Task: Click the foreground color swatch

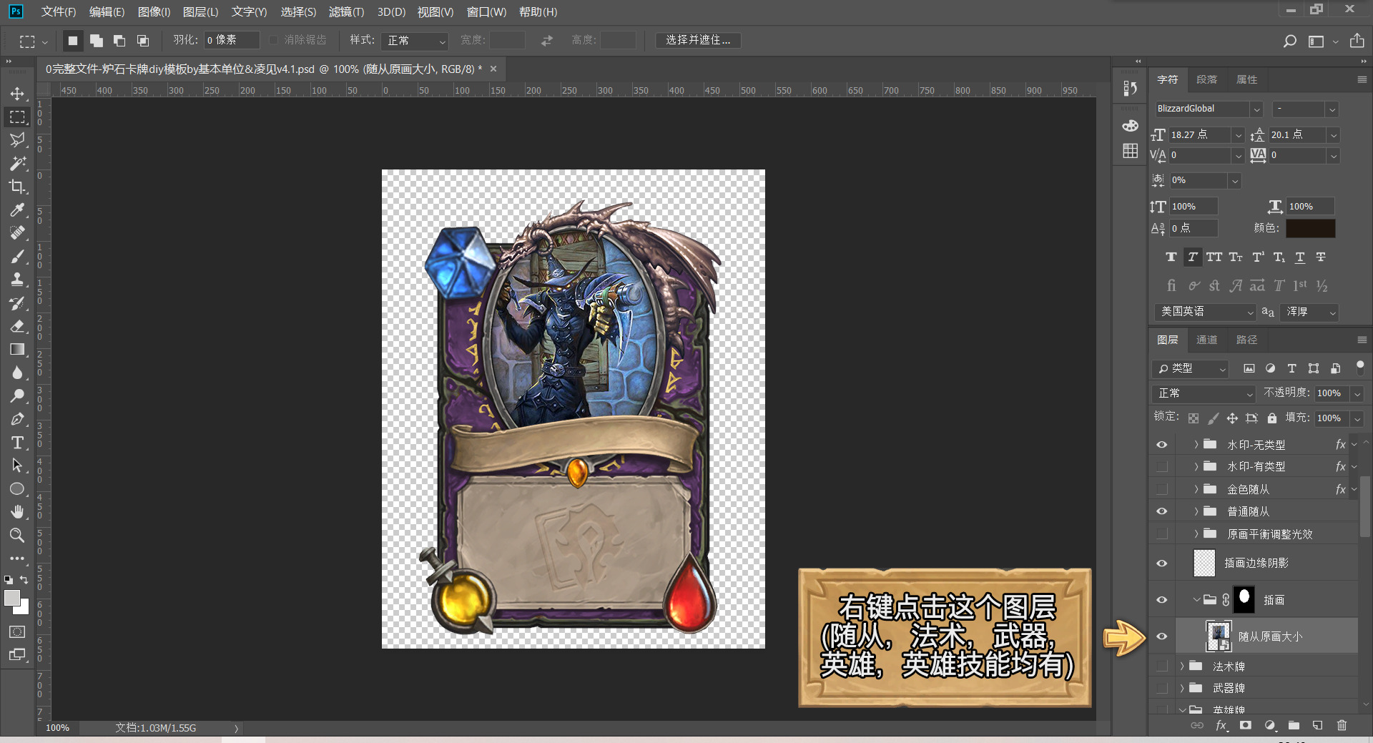Action: (x=11, y=598)
